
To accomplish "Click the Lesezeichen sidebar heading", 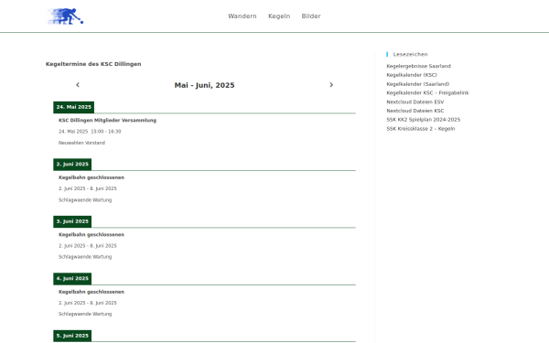I will (x=410, y=54).
